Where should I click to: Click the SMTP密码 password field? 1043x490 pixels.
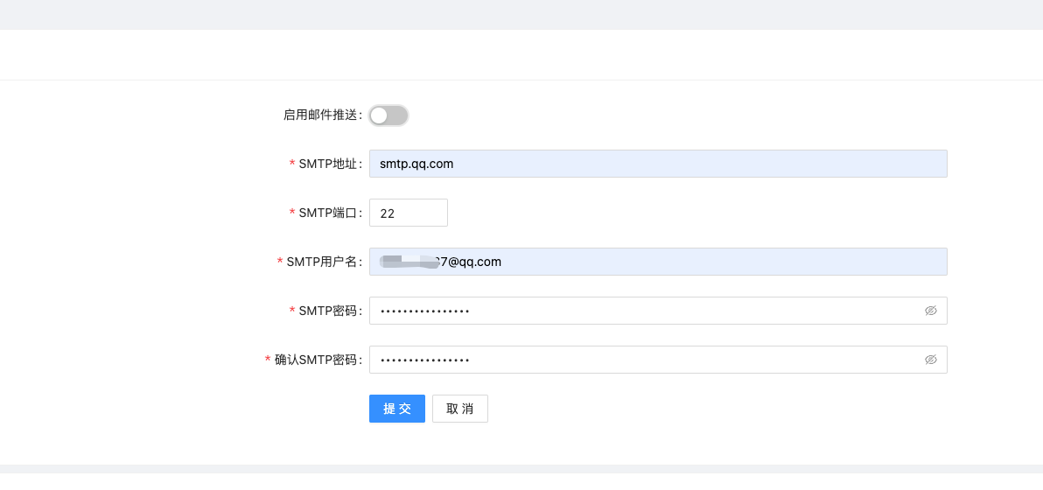(658, 311)
